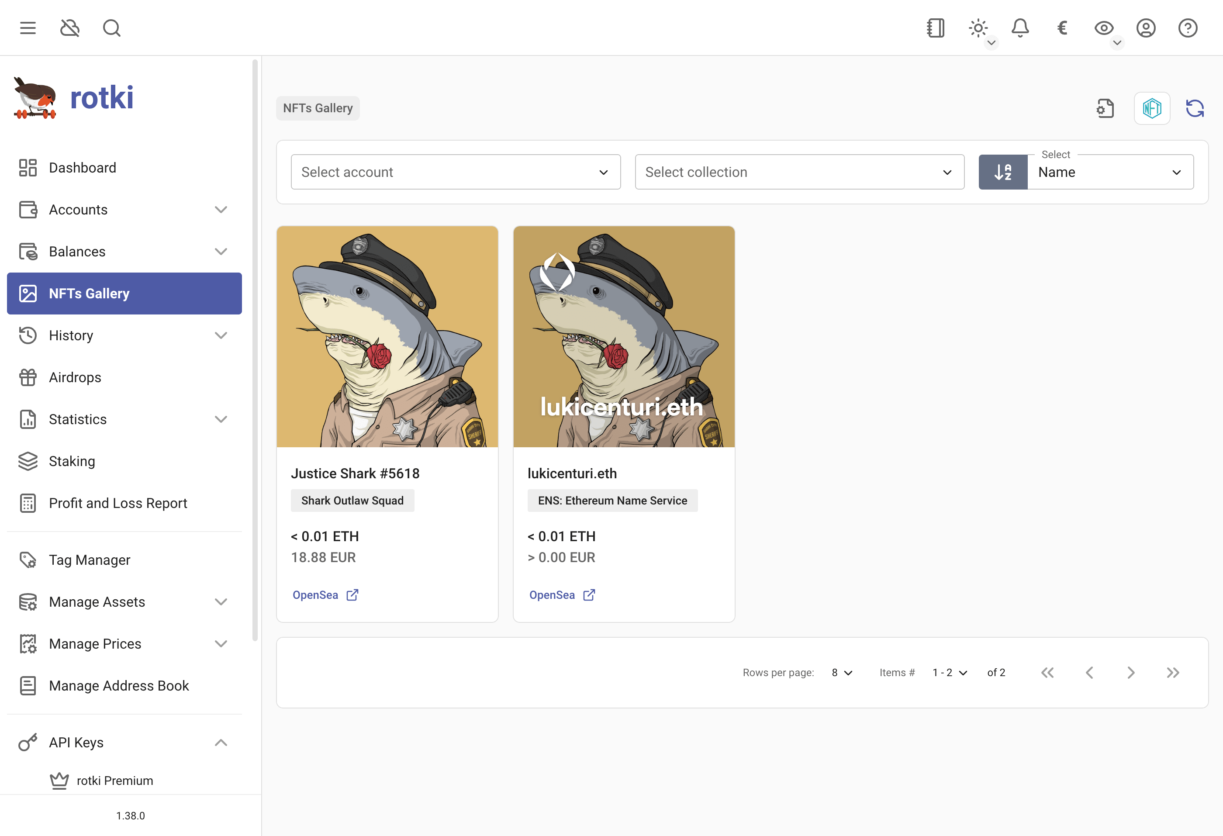The width and height of the screenshot is (1223, 836).
Task: Click the Justice Shark #5618 title
Action: click(355, 473)
